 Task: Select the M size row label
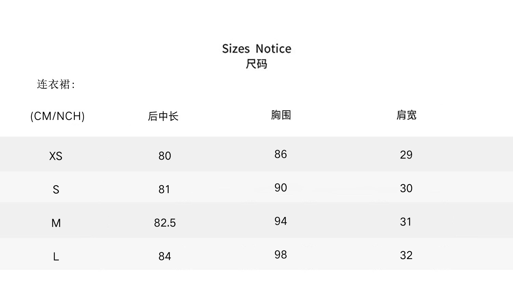pyautogui.click(x=56, y=223)
